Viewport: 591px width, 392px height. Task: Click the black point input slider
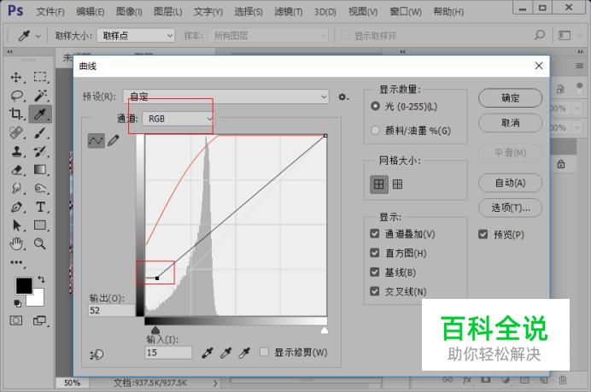[x=155, y=331]
